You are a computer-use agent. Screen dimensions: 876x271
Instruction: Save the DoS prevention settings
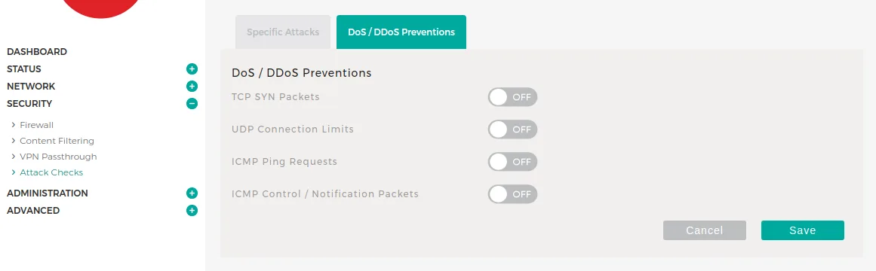point(802,230)
